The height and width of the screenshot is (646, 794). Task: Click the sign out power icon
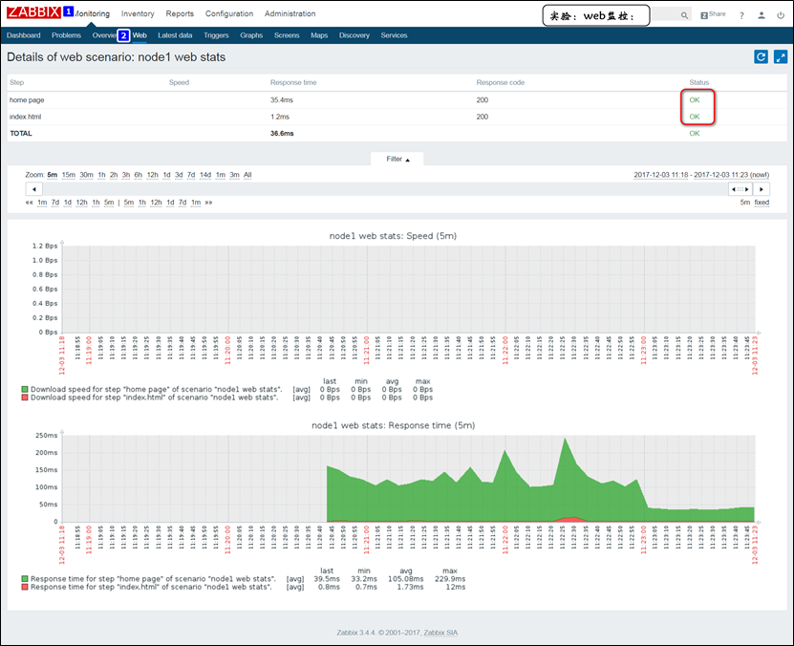[781, 15]
